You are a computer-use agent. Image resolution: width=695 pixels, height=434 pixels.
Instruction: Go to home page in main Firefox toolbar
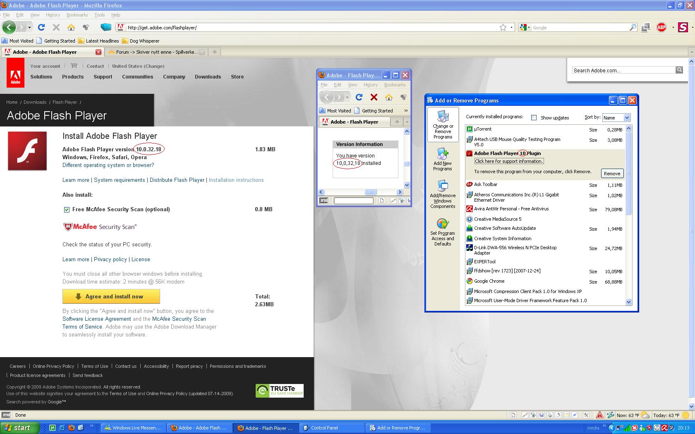click(71, 27)
